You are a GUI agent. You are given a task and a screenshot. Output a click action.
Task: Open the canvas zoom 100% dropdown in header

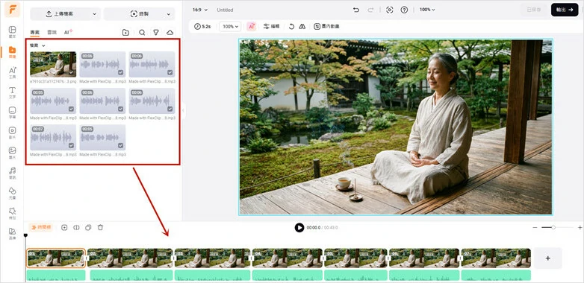click(427, 10)
